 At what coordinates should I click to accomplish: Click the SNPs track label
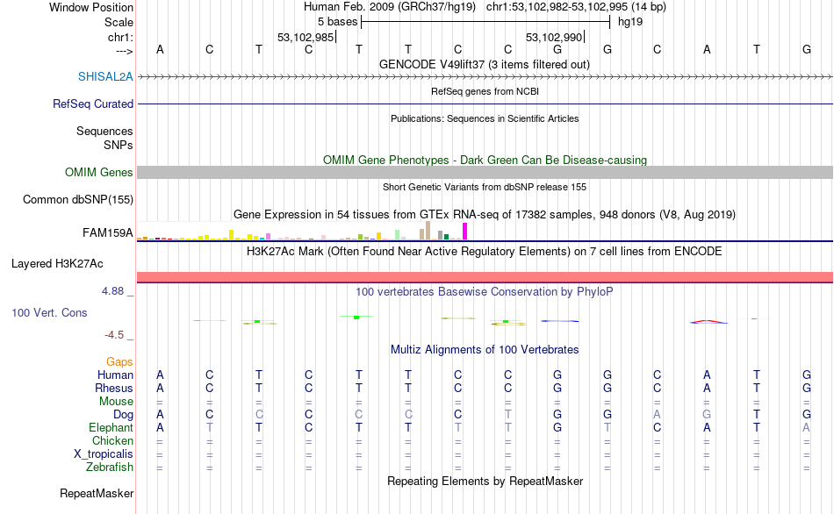point(119,145)
